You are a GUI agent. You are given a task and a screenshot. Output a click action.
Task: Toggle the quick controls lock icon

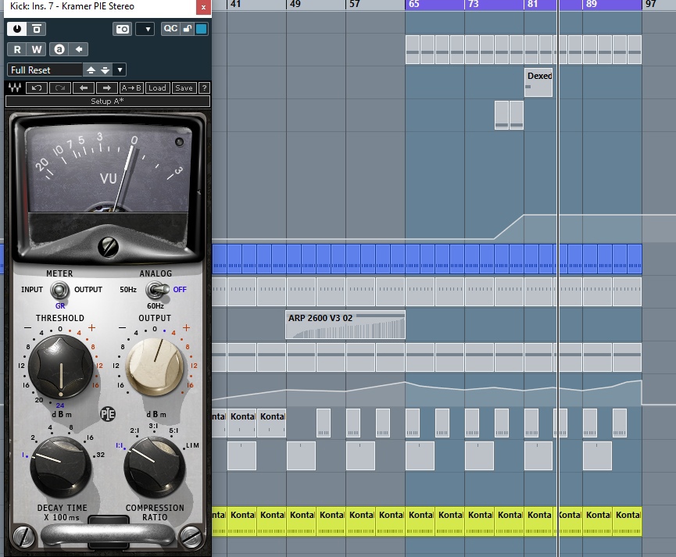pyautogui.click(x=188, y=29)
